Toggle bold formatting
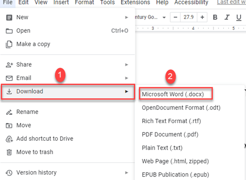Screen dimensions: 246x180 pyautogui.click(x=215, y=17)
